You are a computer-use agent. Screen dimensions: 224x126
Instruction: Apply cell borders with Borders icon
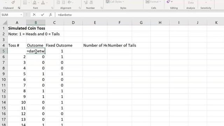click(x=25, y=2)
